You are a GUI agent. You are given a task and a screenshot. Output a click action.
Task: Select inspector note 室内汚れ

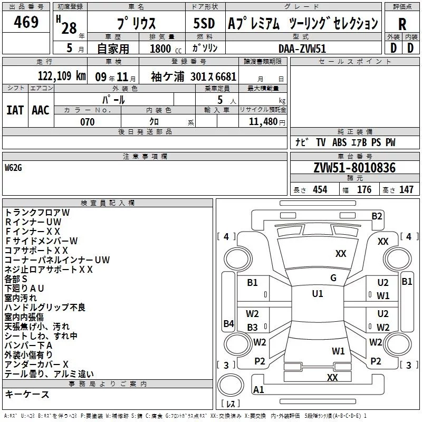coord(21,298)
